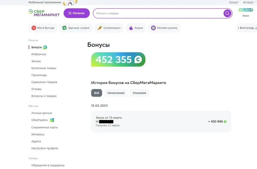Open Заказы in the sidebar

click(36, 61)
